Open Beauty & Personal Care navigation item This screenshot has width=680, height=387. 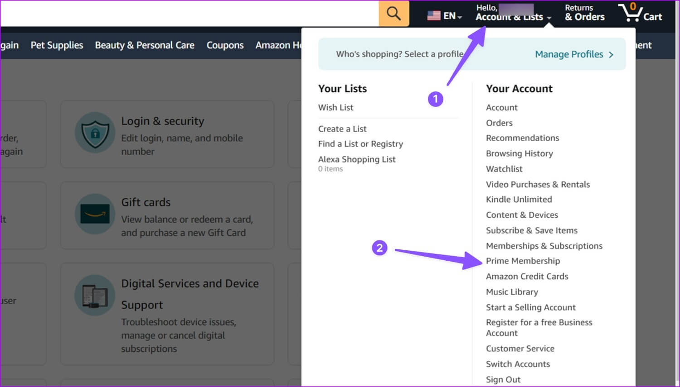(x=145, y=45)
